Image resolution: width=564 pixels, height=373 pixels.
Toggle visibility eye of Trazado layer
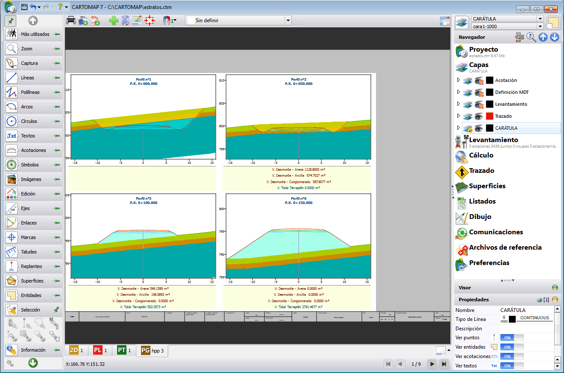click(x=479, y=116)
